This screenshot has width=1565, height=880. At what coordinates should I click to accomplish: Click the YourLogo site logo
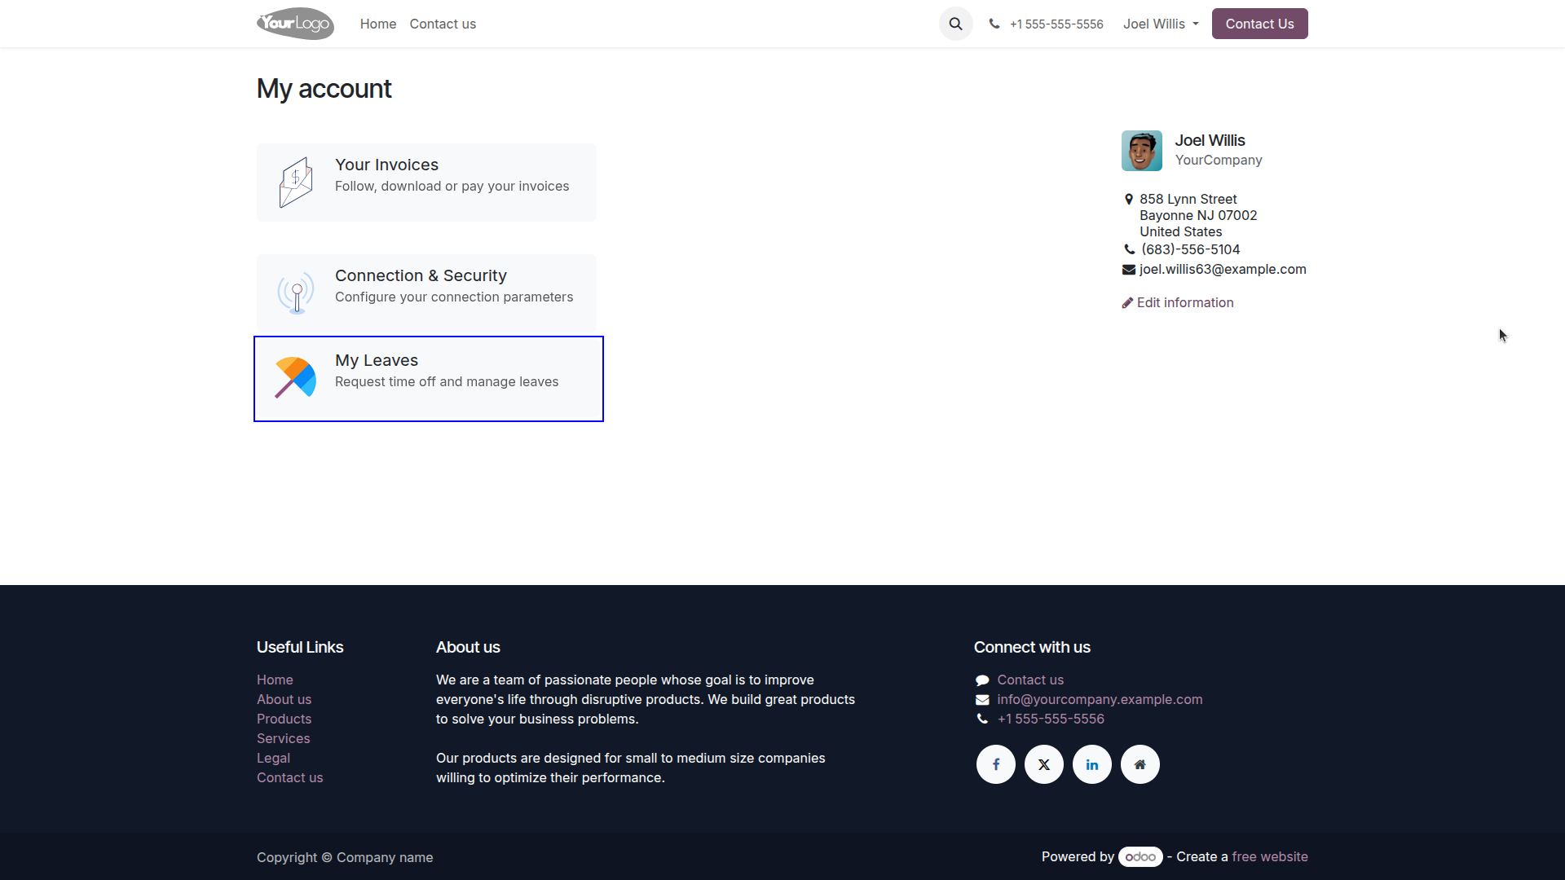point(295,24)
